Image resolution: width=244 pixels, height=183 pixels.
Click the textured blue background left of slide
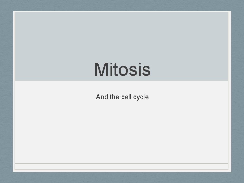6,91
